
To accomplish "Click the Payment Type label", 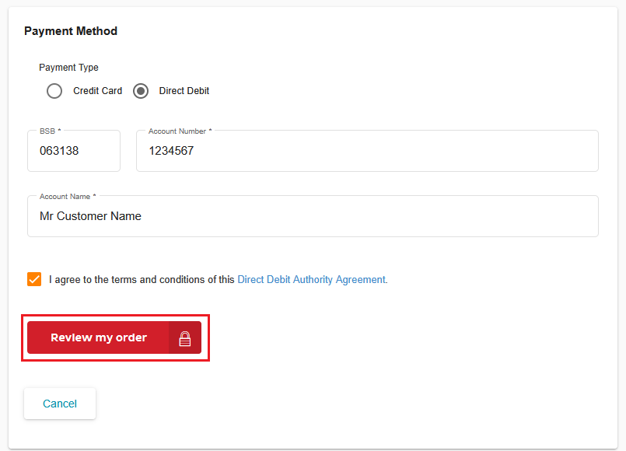I will click(x=68, y=68).
